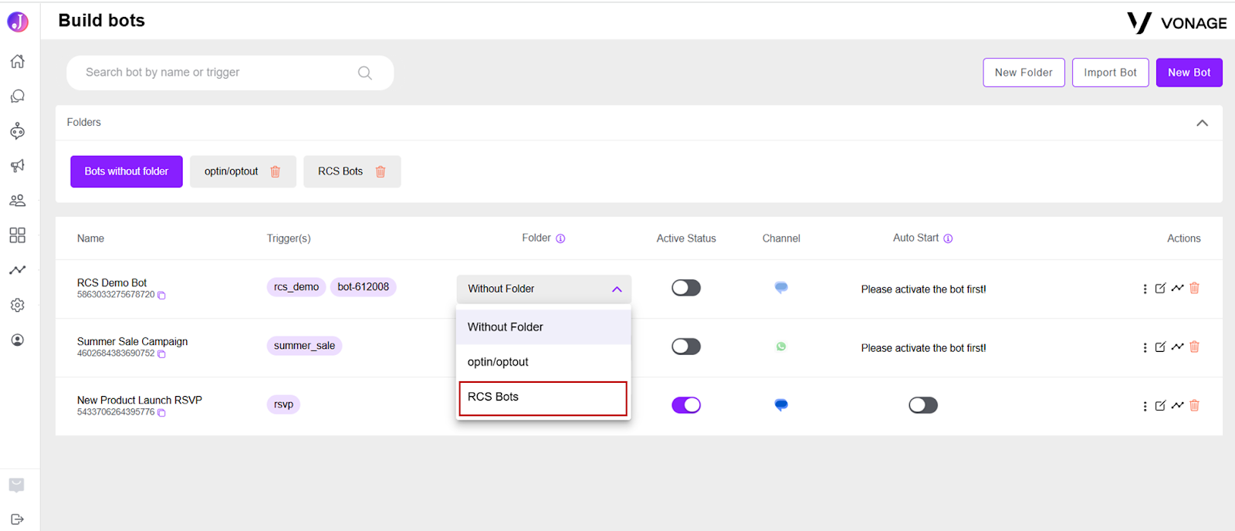Click the purple J logo avatar
1235x531 pixels.
click(x=18, y=22)
